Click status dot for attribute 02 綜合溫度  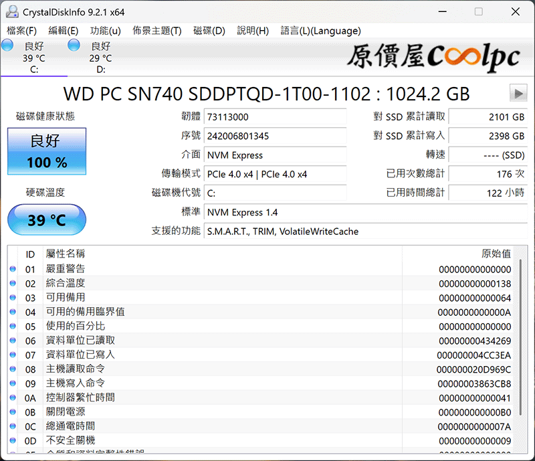pyautogui.click(x=13, y=284)
